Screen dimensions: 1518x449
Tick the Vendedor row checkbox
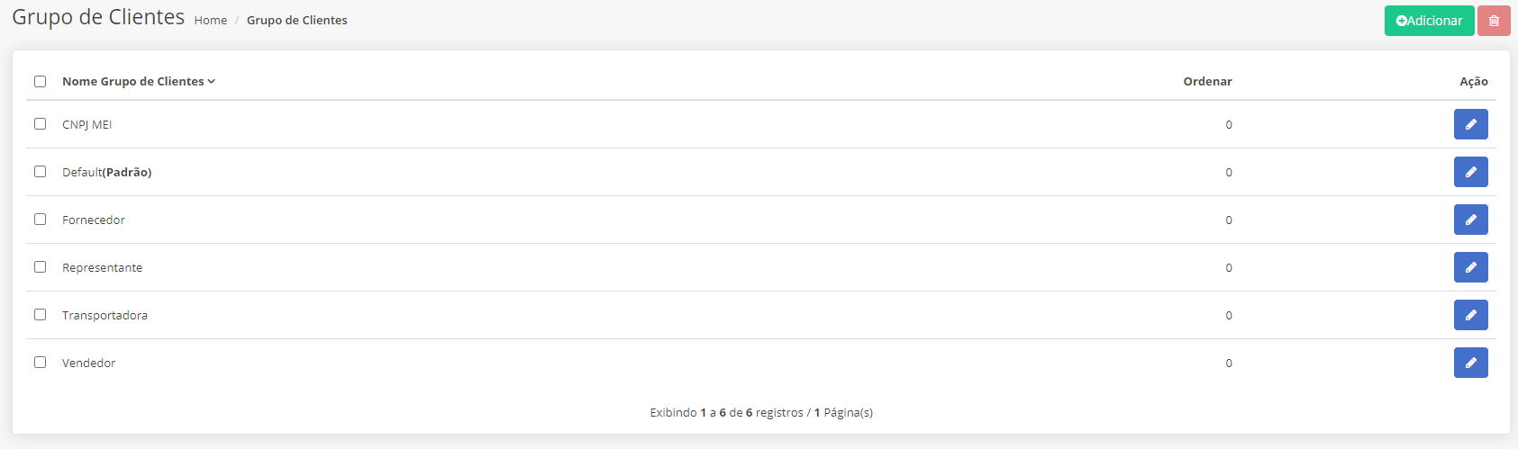(x=40, y=362)
